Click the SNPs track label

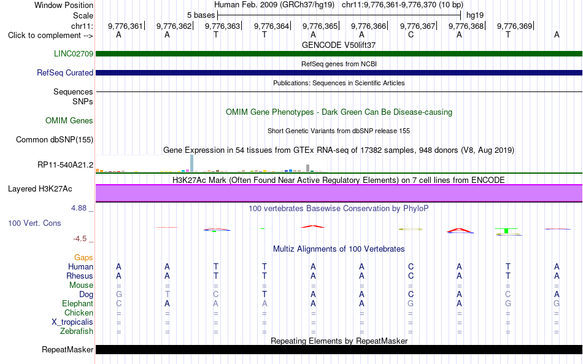point(83,101)
